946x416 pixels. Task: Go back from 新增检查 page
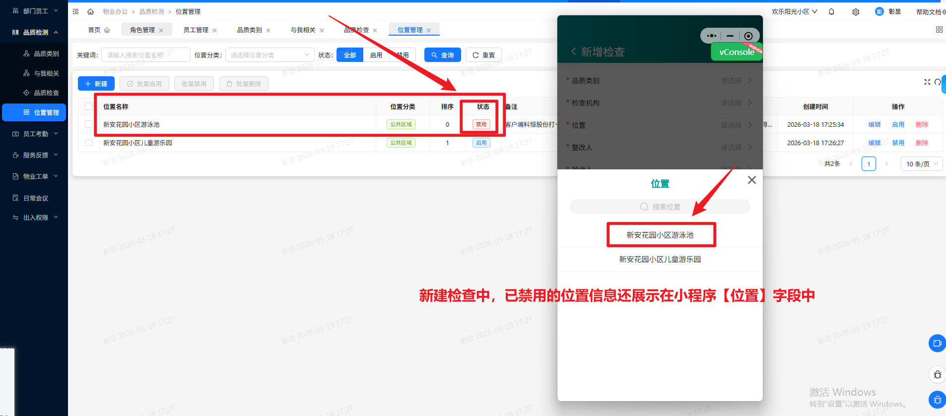pyautogui.click(x=574, y=52)
